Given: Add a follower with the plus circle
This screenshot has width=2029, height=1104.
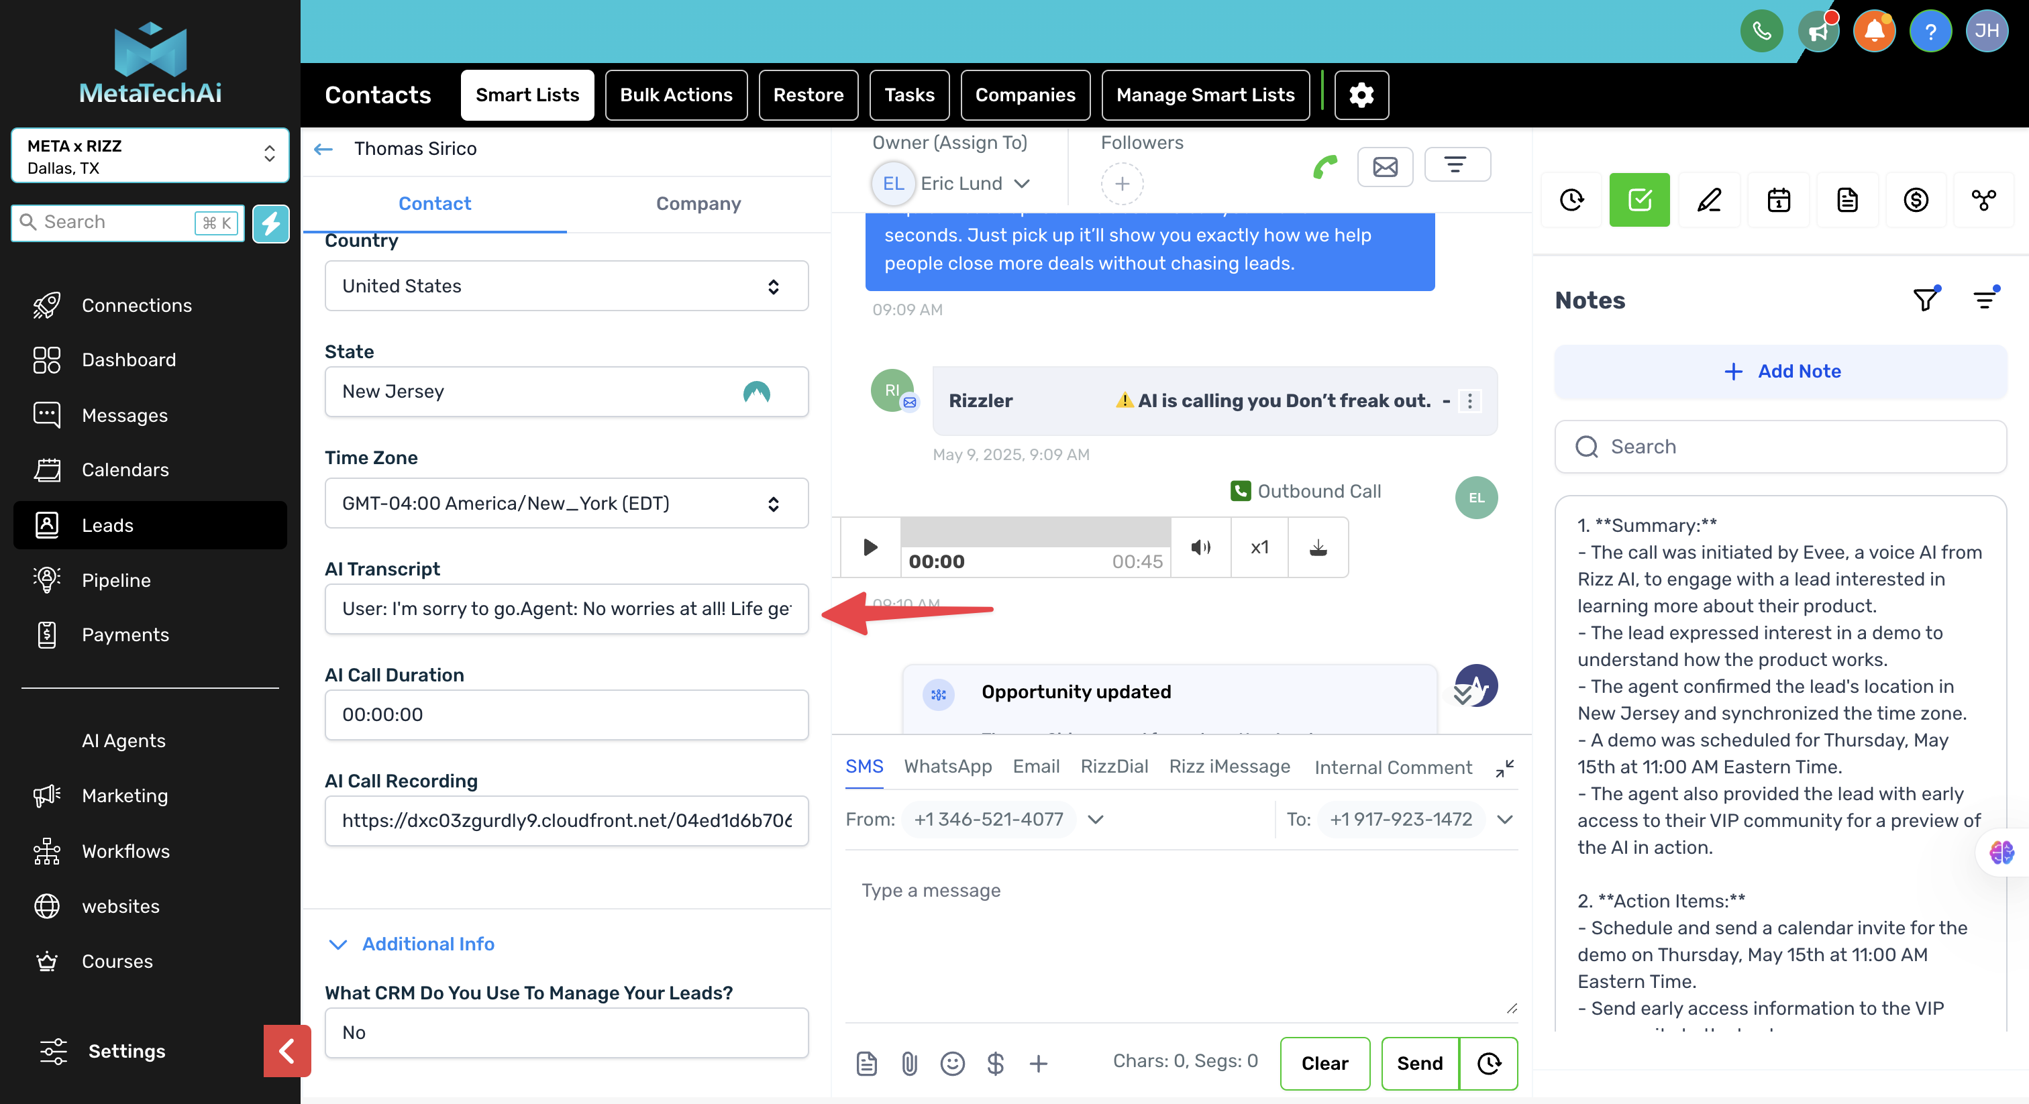Looking at the screenshot, I should click(x=1122, y=184).
